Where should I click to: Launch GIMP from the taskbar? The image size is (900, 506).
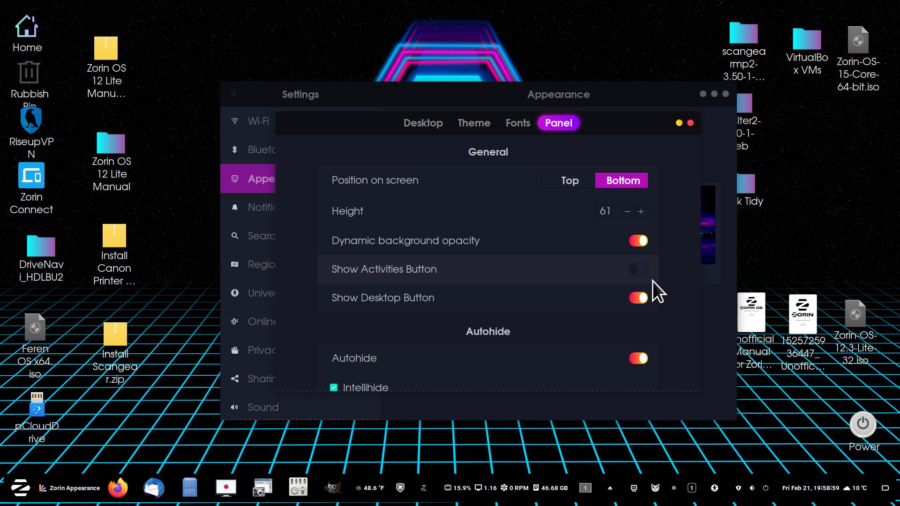click(333, 488)
